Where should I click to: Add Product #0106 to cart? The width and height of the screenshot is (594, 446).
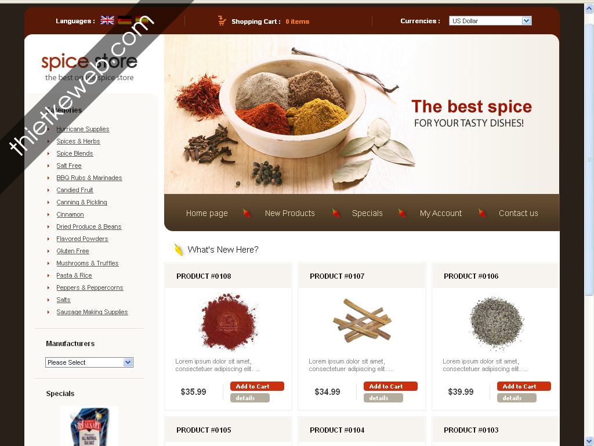pyautogui.click(x=524, y=386)
